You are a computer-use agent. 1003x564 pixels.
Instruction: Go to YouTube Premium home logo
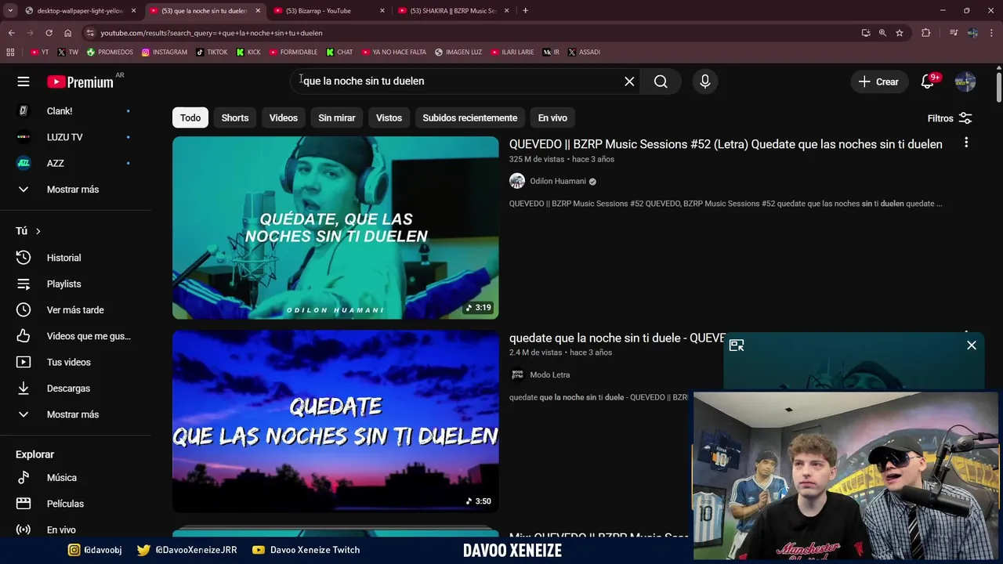pyautogui.click(x=80, y=81)
